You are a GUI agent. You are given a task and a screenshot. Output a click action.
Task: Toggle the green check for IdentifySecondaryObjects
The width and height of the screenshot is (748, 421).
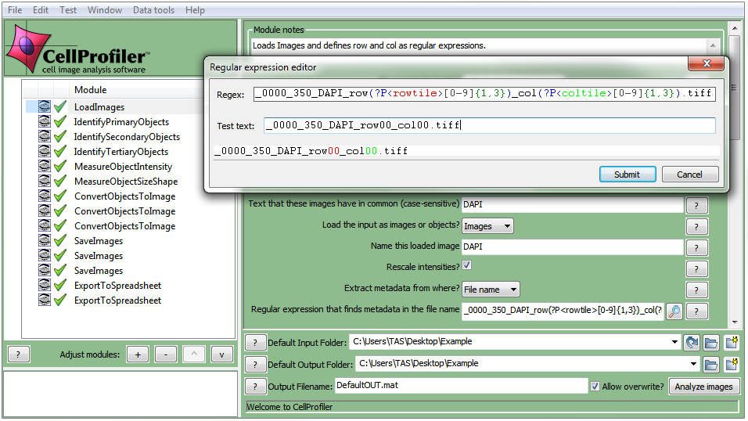coord(60,137)
